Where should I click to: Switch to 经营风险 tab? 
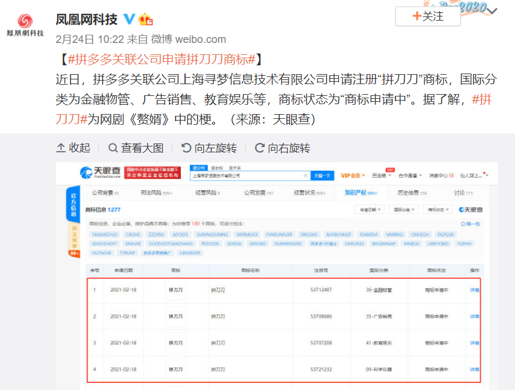tap(207, 193)
